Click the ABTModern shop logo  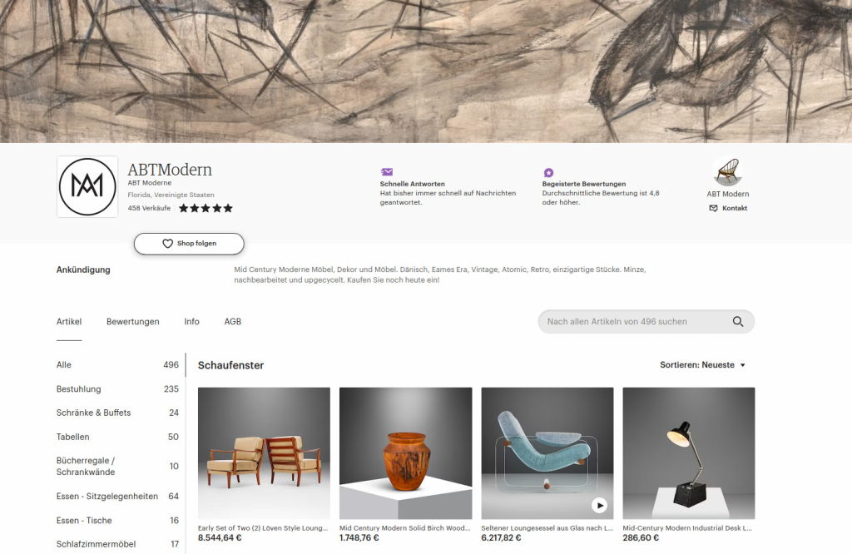point(87,187)
